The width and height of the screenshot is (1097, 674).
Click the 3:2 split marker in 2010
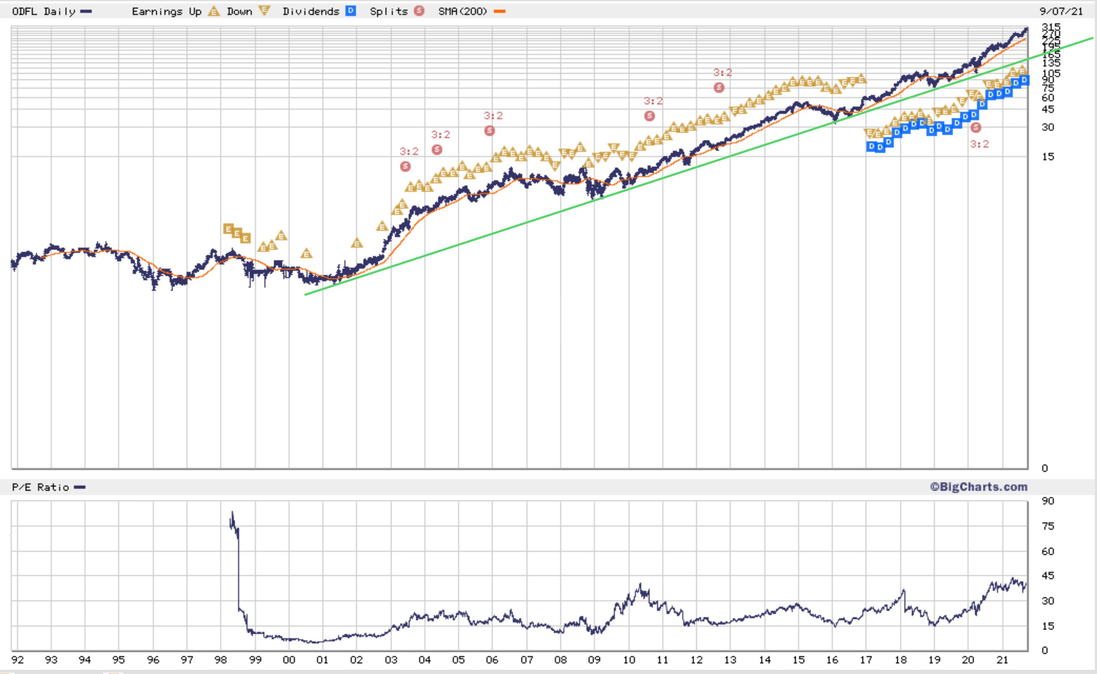tap(649, 116)
